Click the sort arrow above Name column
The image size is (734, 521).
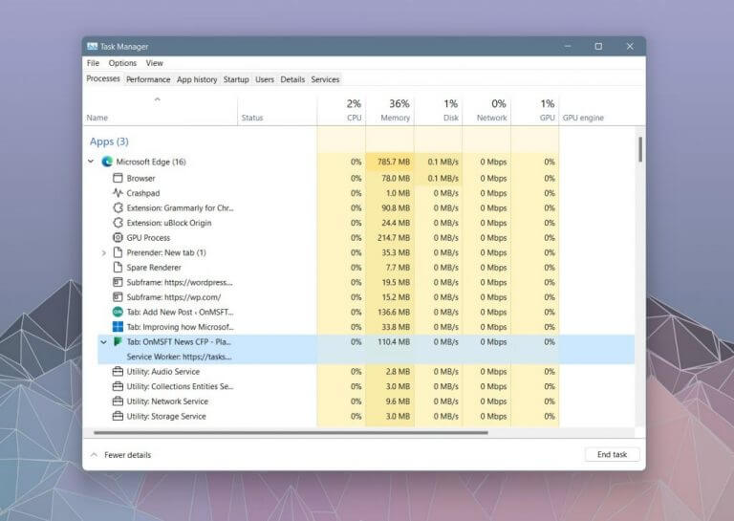[x=158, y=99]
